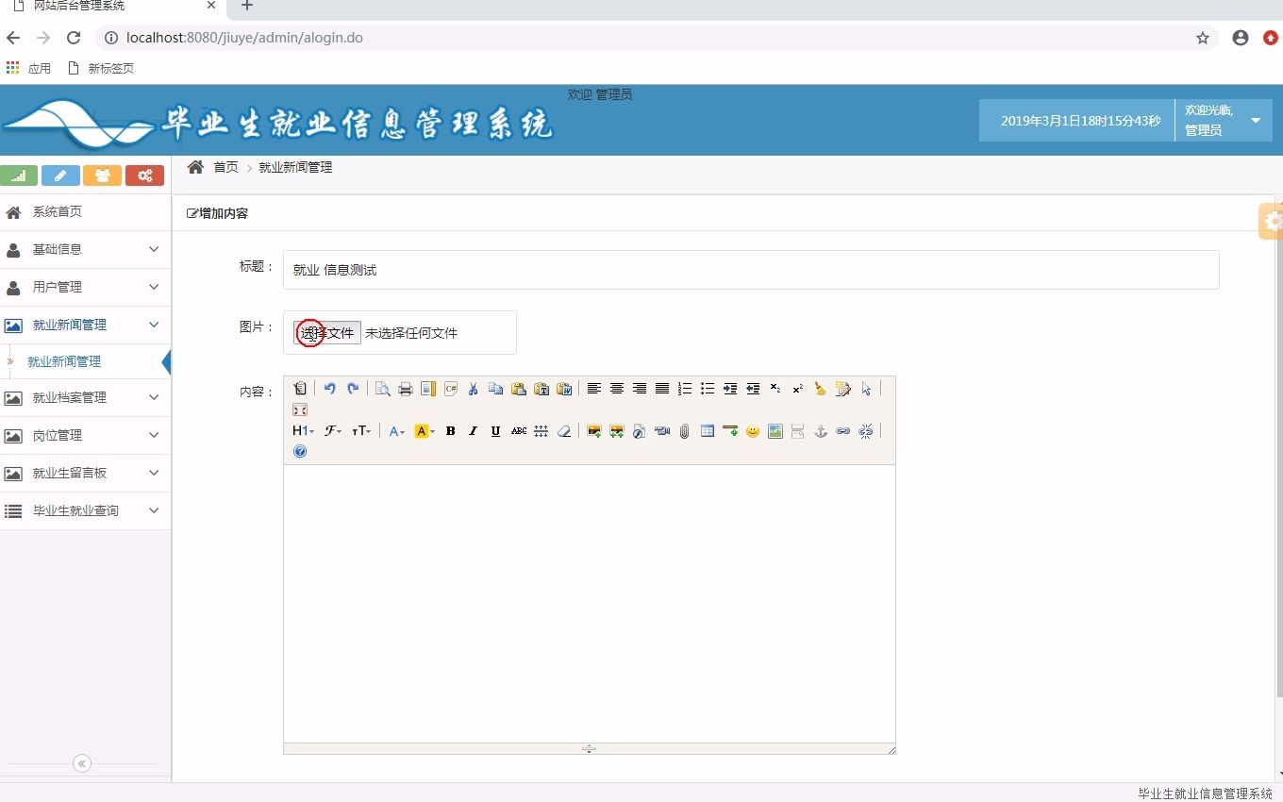Insert an attachment with the paperclip icon
Viewport: 1283px width, 802px height.
pyautogui.click(x=684, y=431)
